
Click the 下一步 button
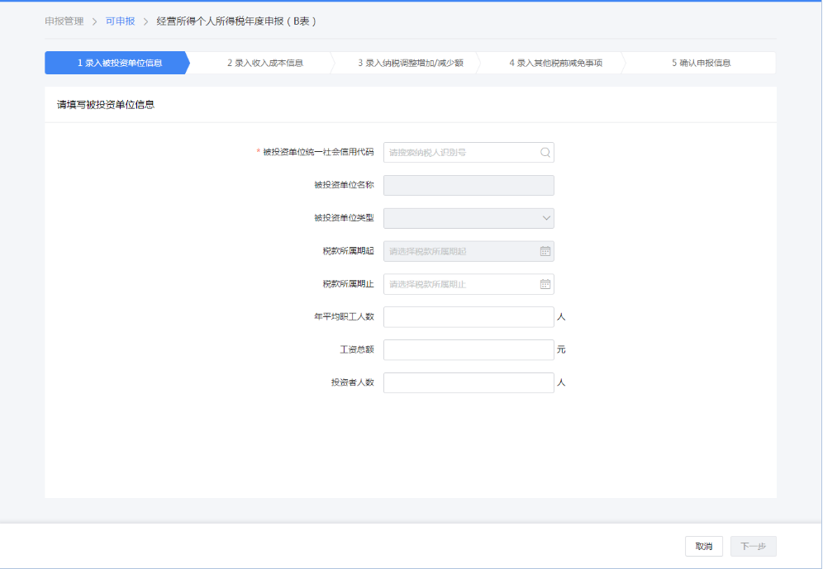753,546
